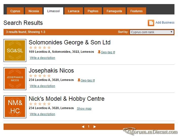The height and width of the screenshot is (136, 178).
Task: Write a description for Nick's Model & Hobby Centre
Action: (x=42, y=114)
